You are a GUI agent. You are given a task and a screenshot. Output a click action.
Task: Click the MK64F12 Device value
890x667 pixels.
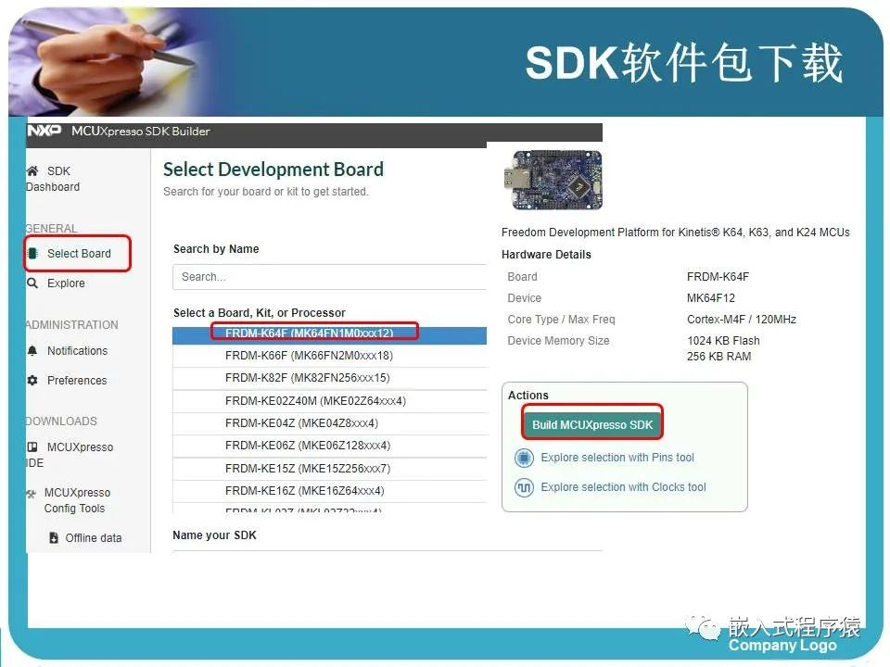(x=711, y=298)
